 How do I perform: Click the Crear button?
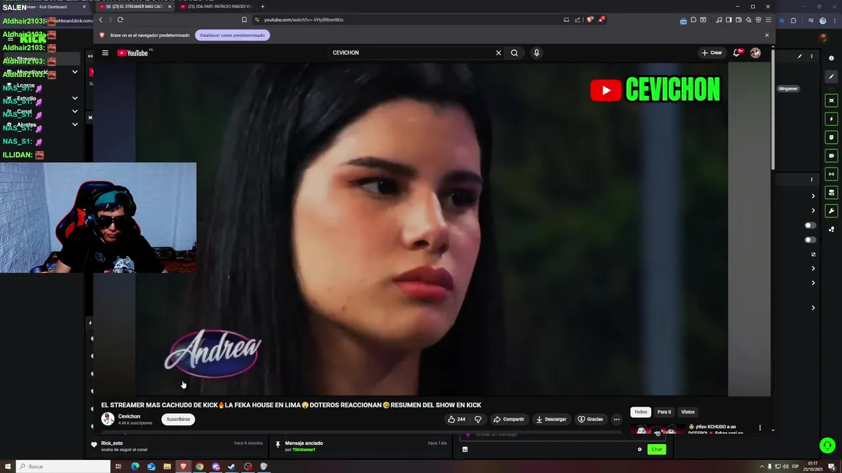coord(712,53)
